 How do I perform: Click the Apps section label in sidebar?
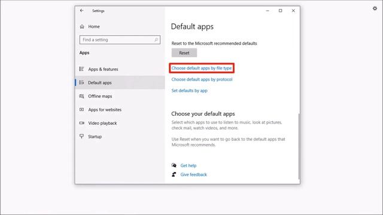(x=84, y=53)
